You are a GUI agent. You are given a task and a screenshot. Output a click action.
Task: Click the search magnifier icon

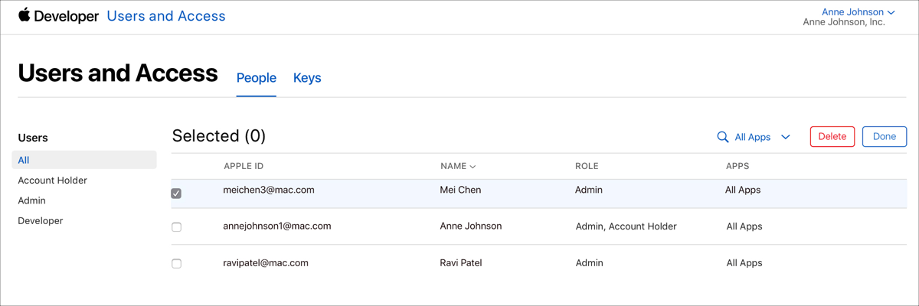coord(722,137)
